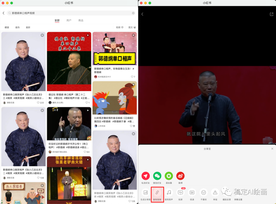Open author 爆笑(东北帮) profile
276x204 pixels.
(x=56, y=103)
